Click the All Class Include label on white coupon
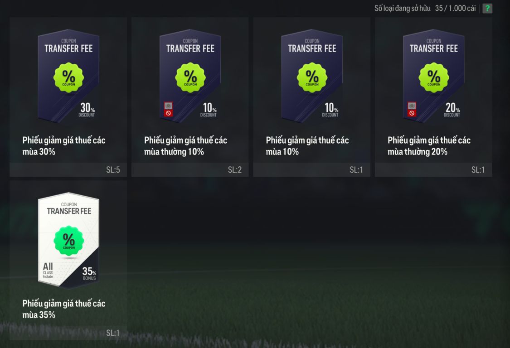Viewport: 510px width, 348px height. [48, 270]
